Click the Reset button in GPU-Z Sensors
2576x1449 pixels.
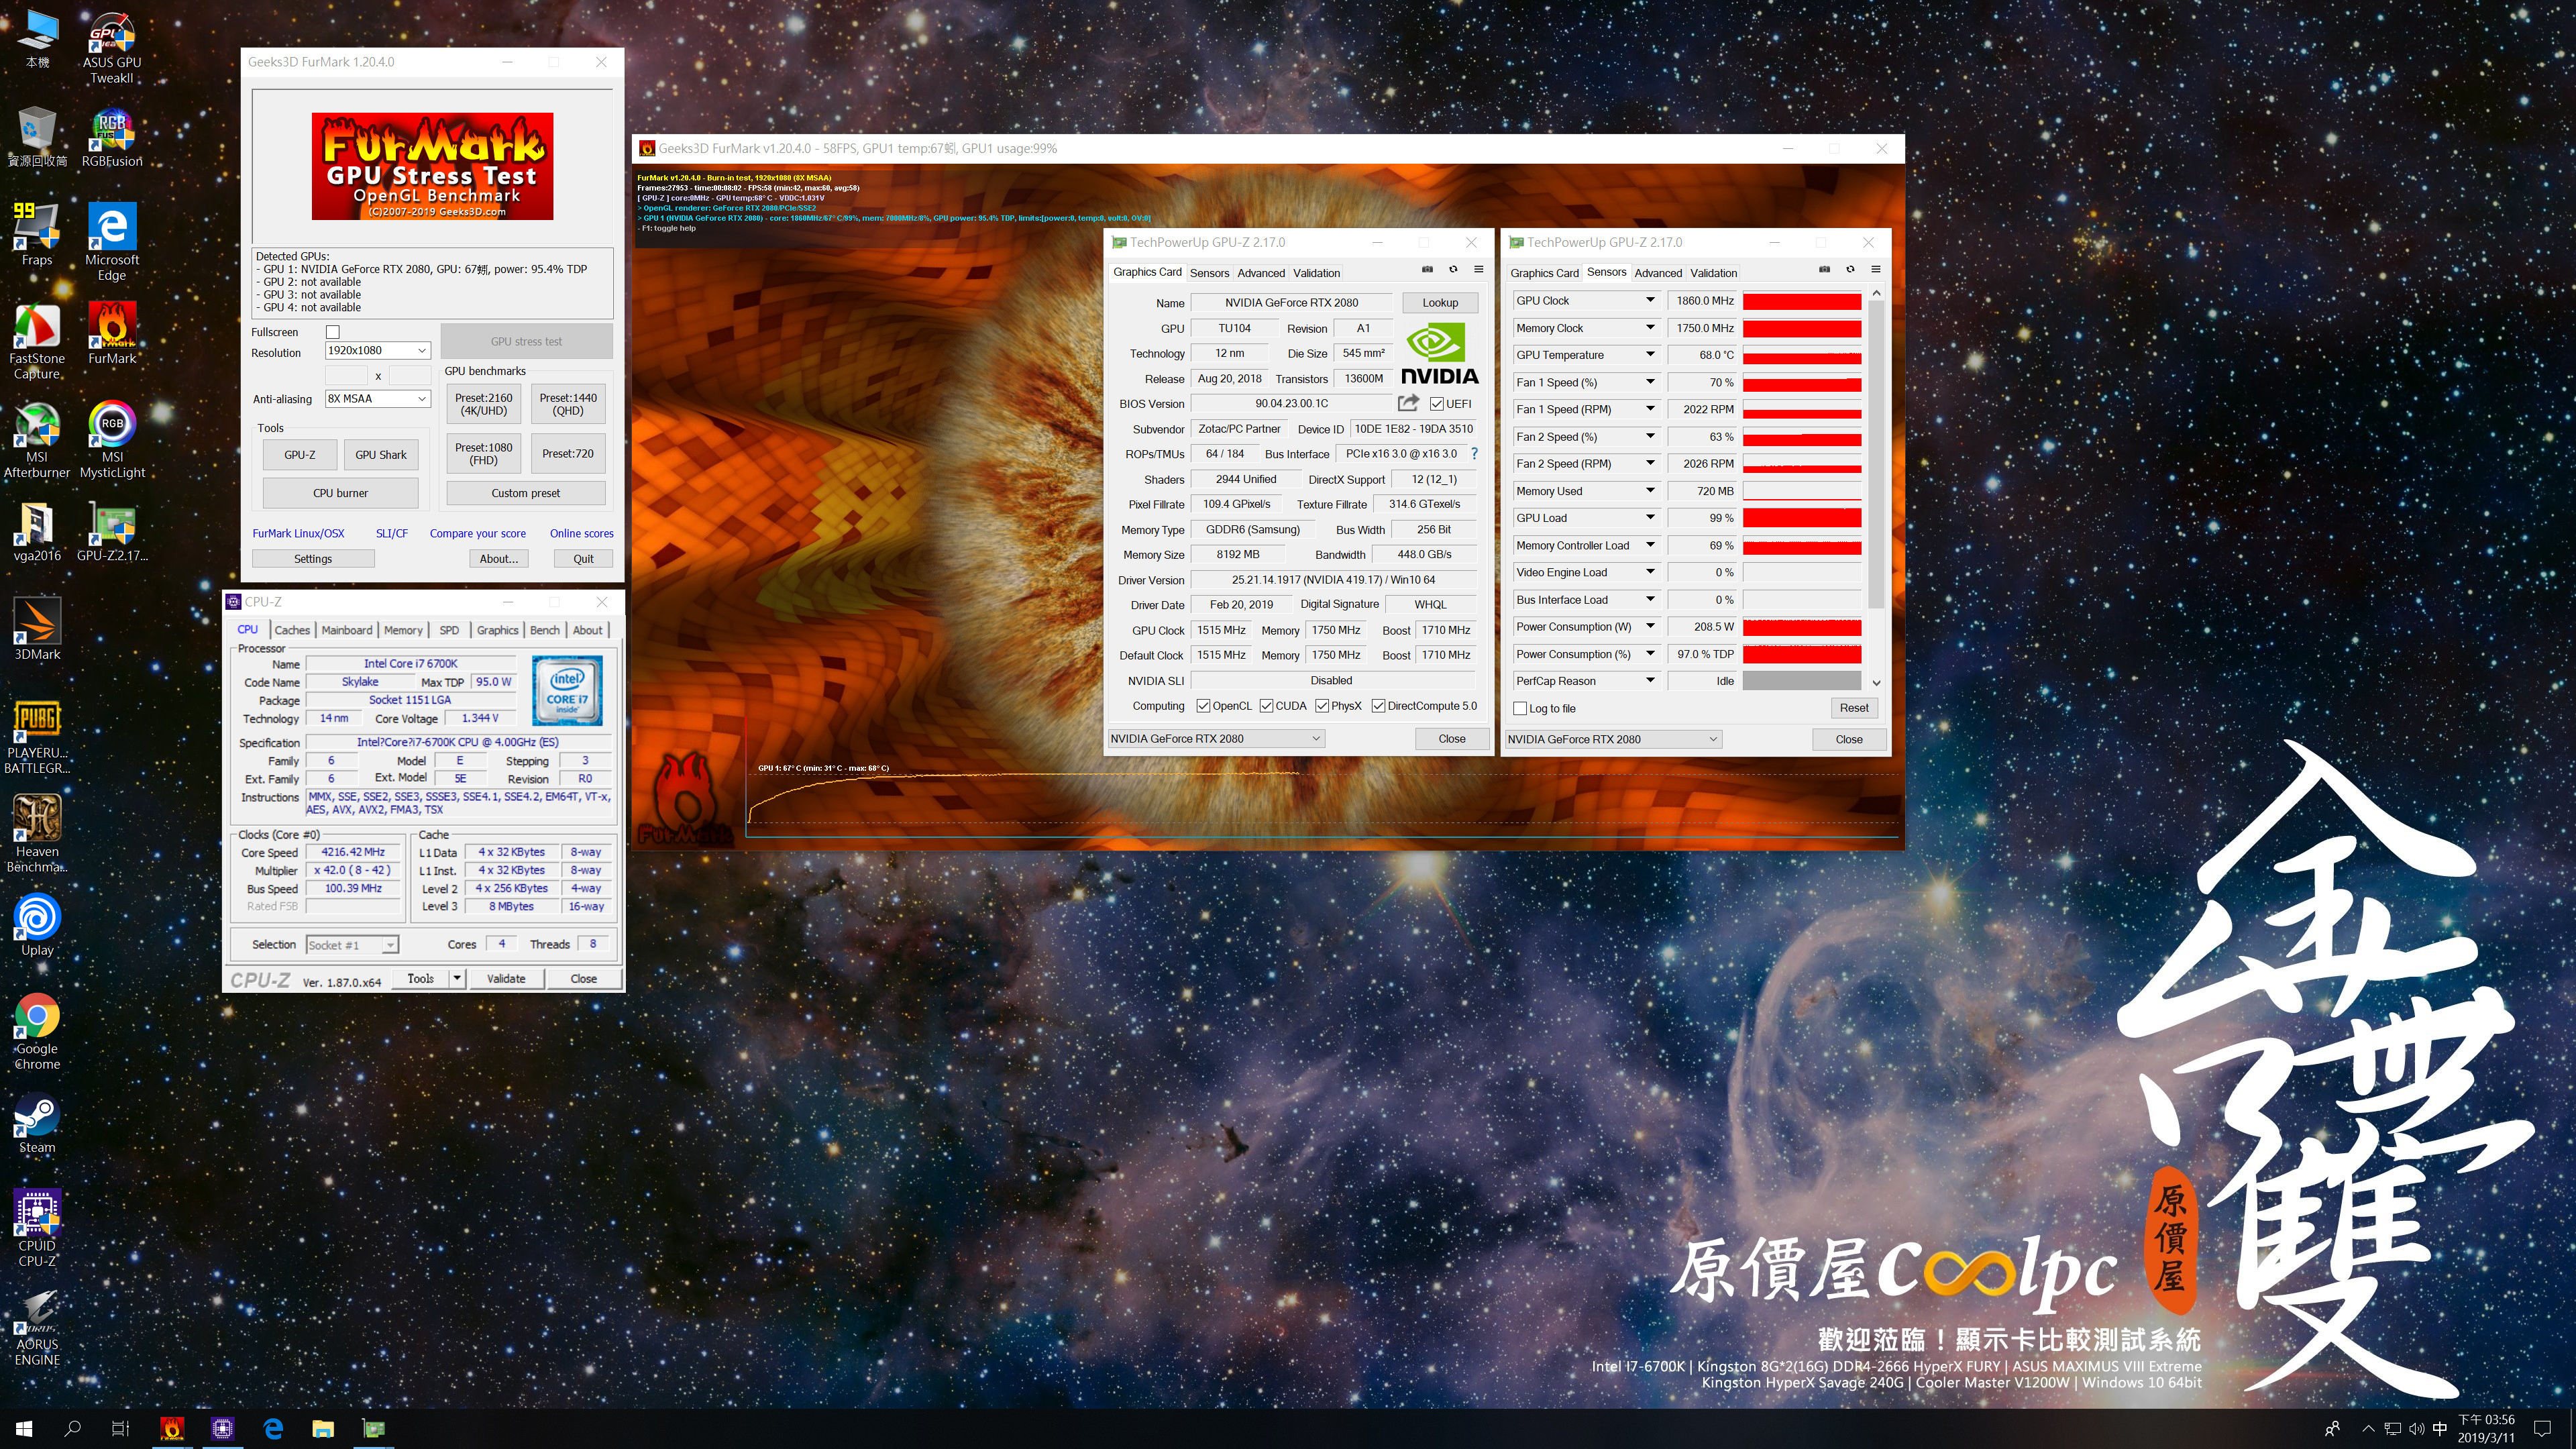1853,708
